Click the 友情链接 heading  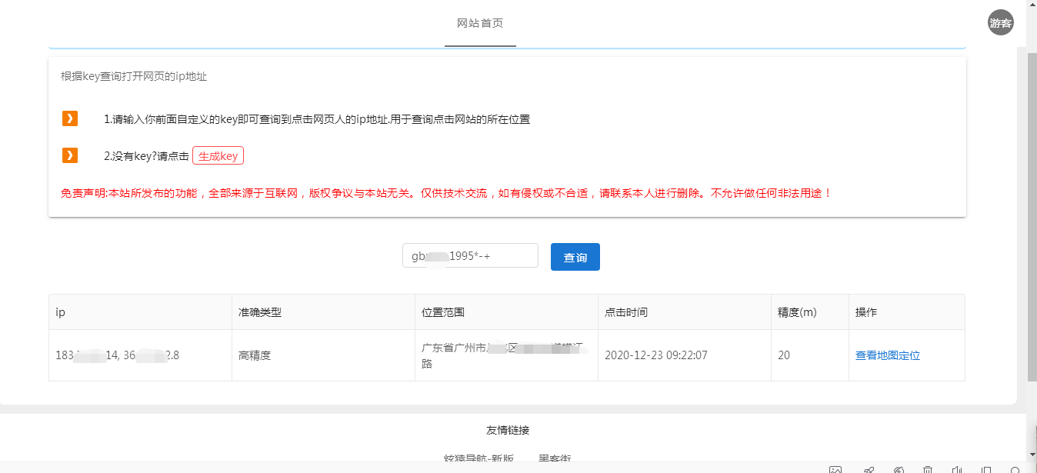click(x=508, y=430)
